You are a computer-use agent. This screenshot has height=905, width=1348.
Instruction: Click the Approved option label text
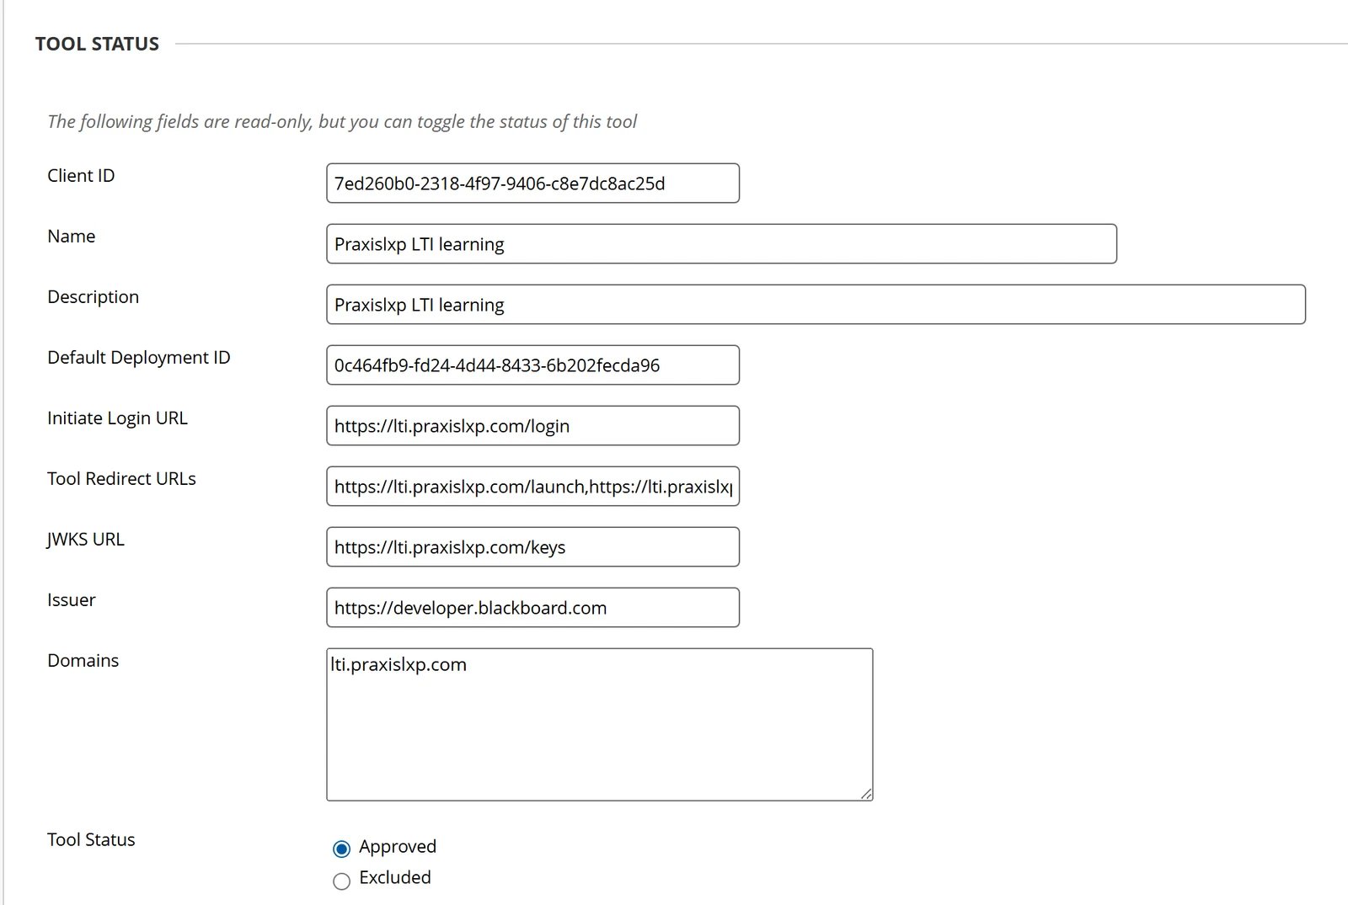398,847
